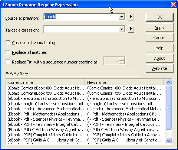Close the Rename Regular Expression dialog

click(173, 4)
